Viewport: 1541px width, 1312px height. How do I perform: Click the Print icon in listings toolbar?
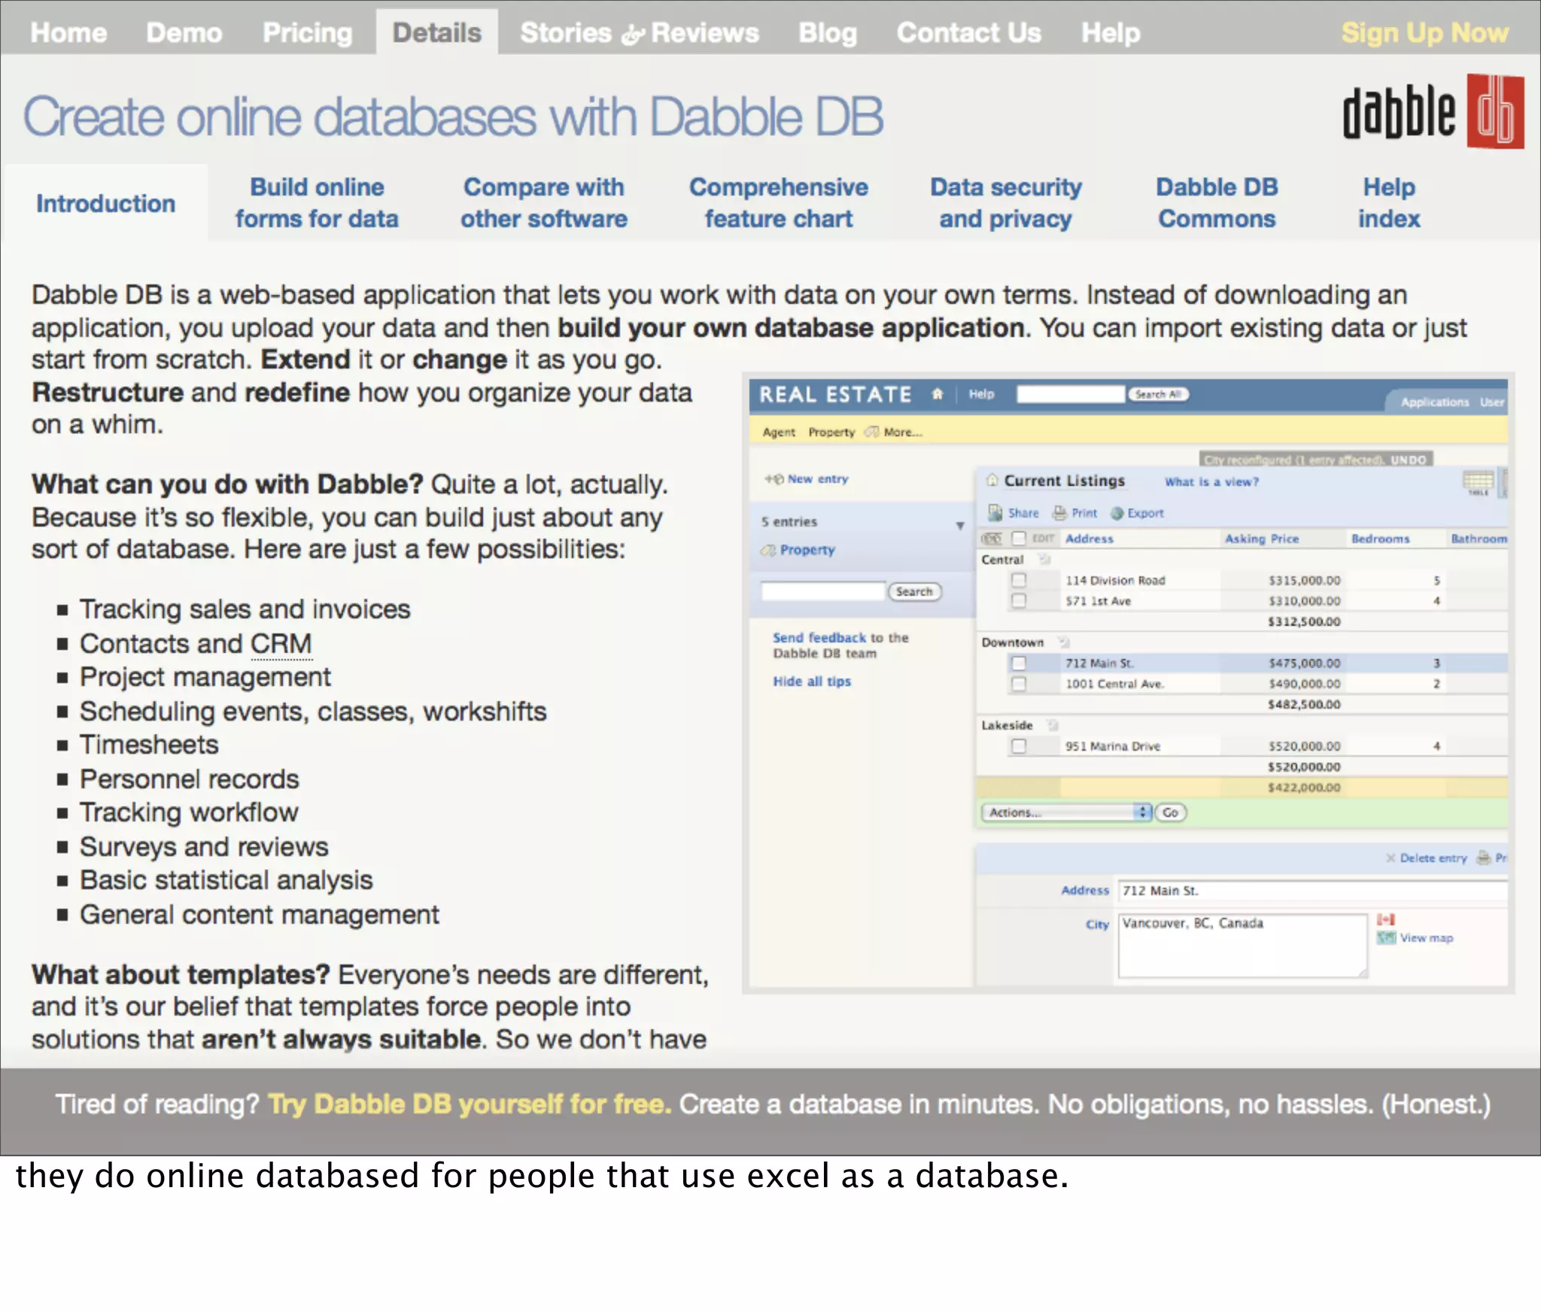[1059, 513]
